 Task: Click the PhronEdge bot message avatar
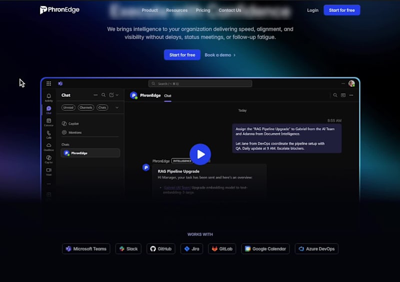pyautogui.click(x=146, y=167)
